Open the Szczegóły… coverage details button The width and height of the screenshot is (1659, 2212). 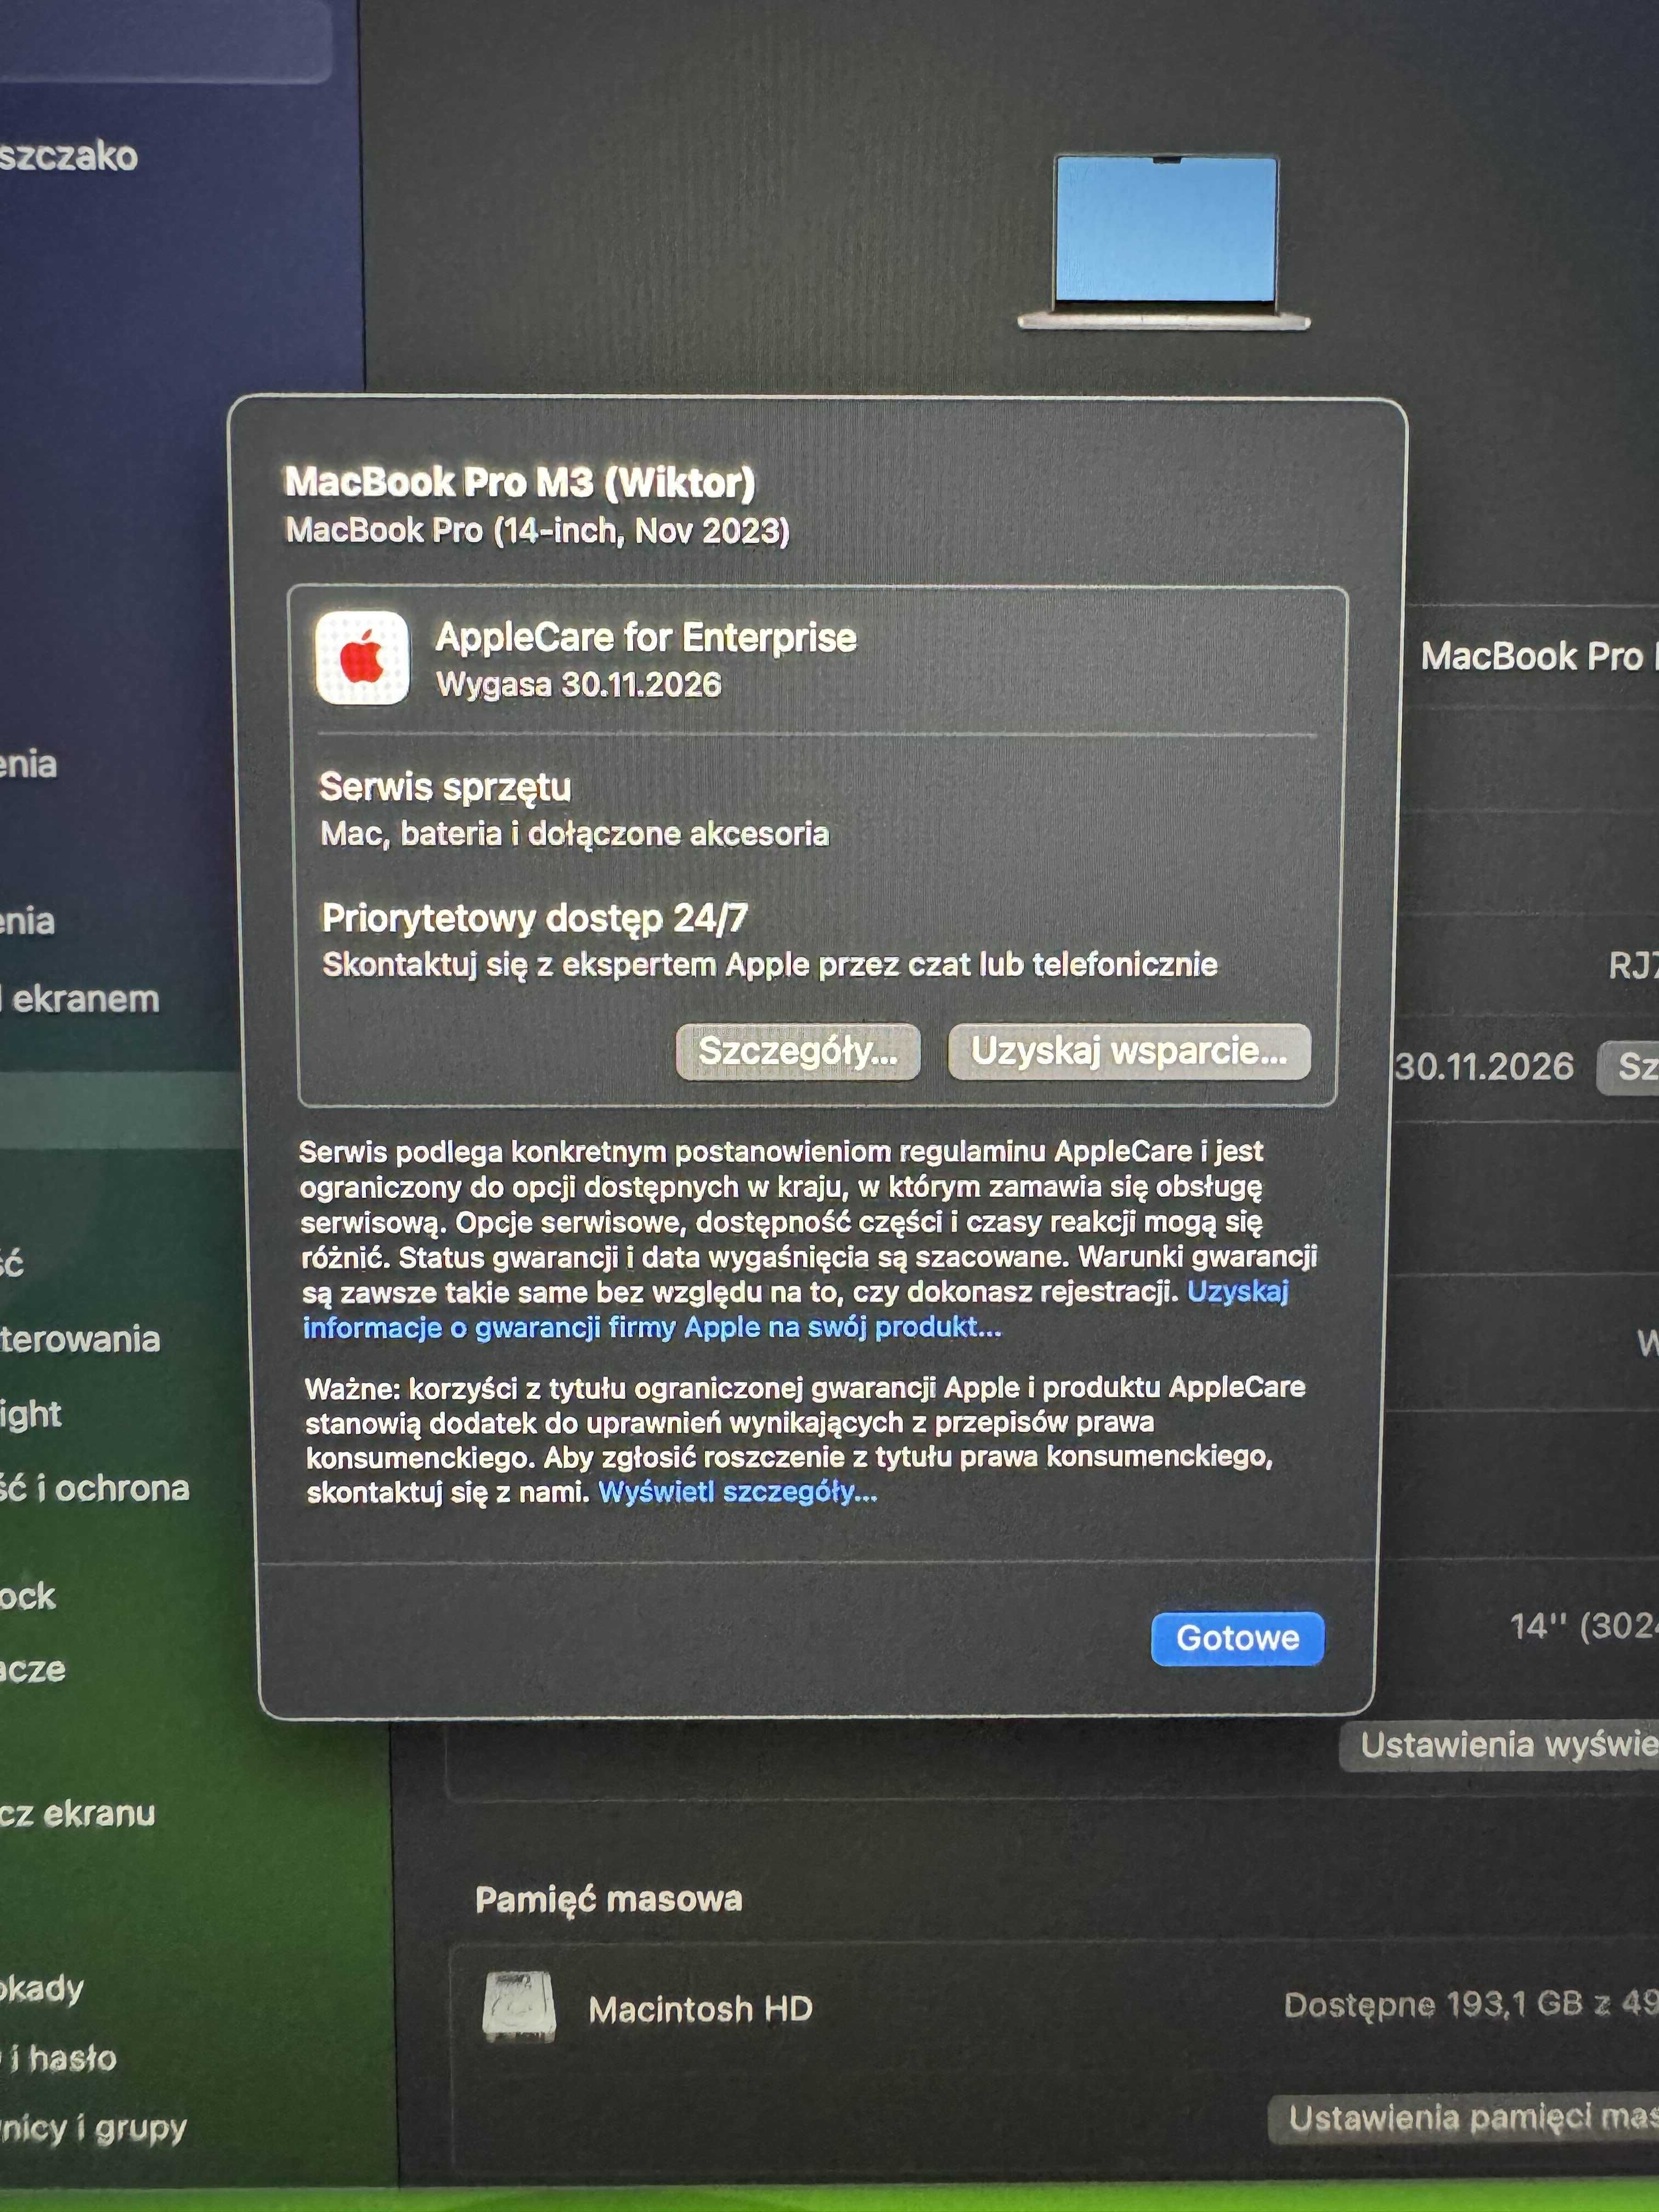(x=798, y=1051)
